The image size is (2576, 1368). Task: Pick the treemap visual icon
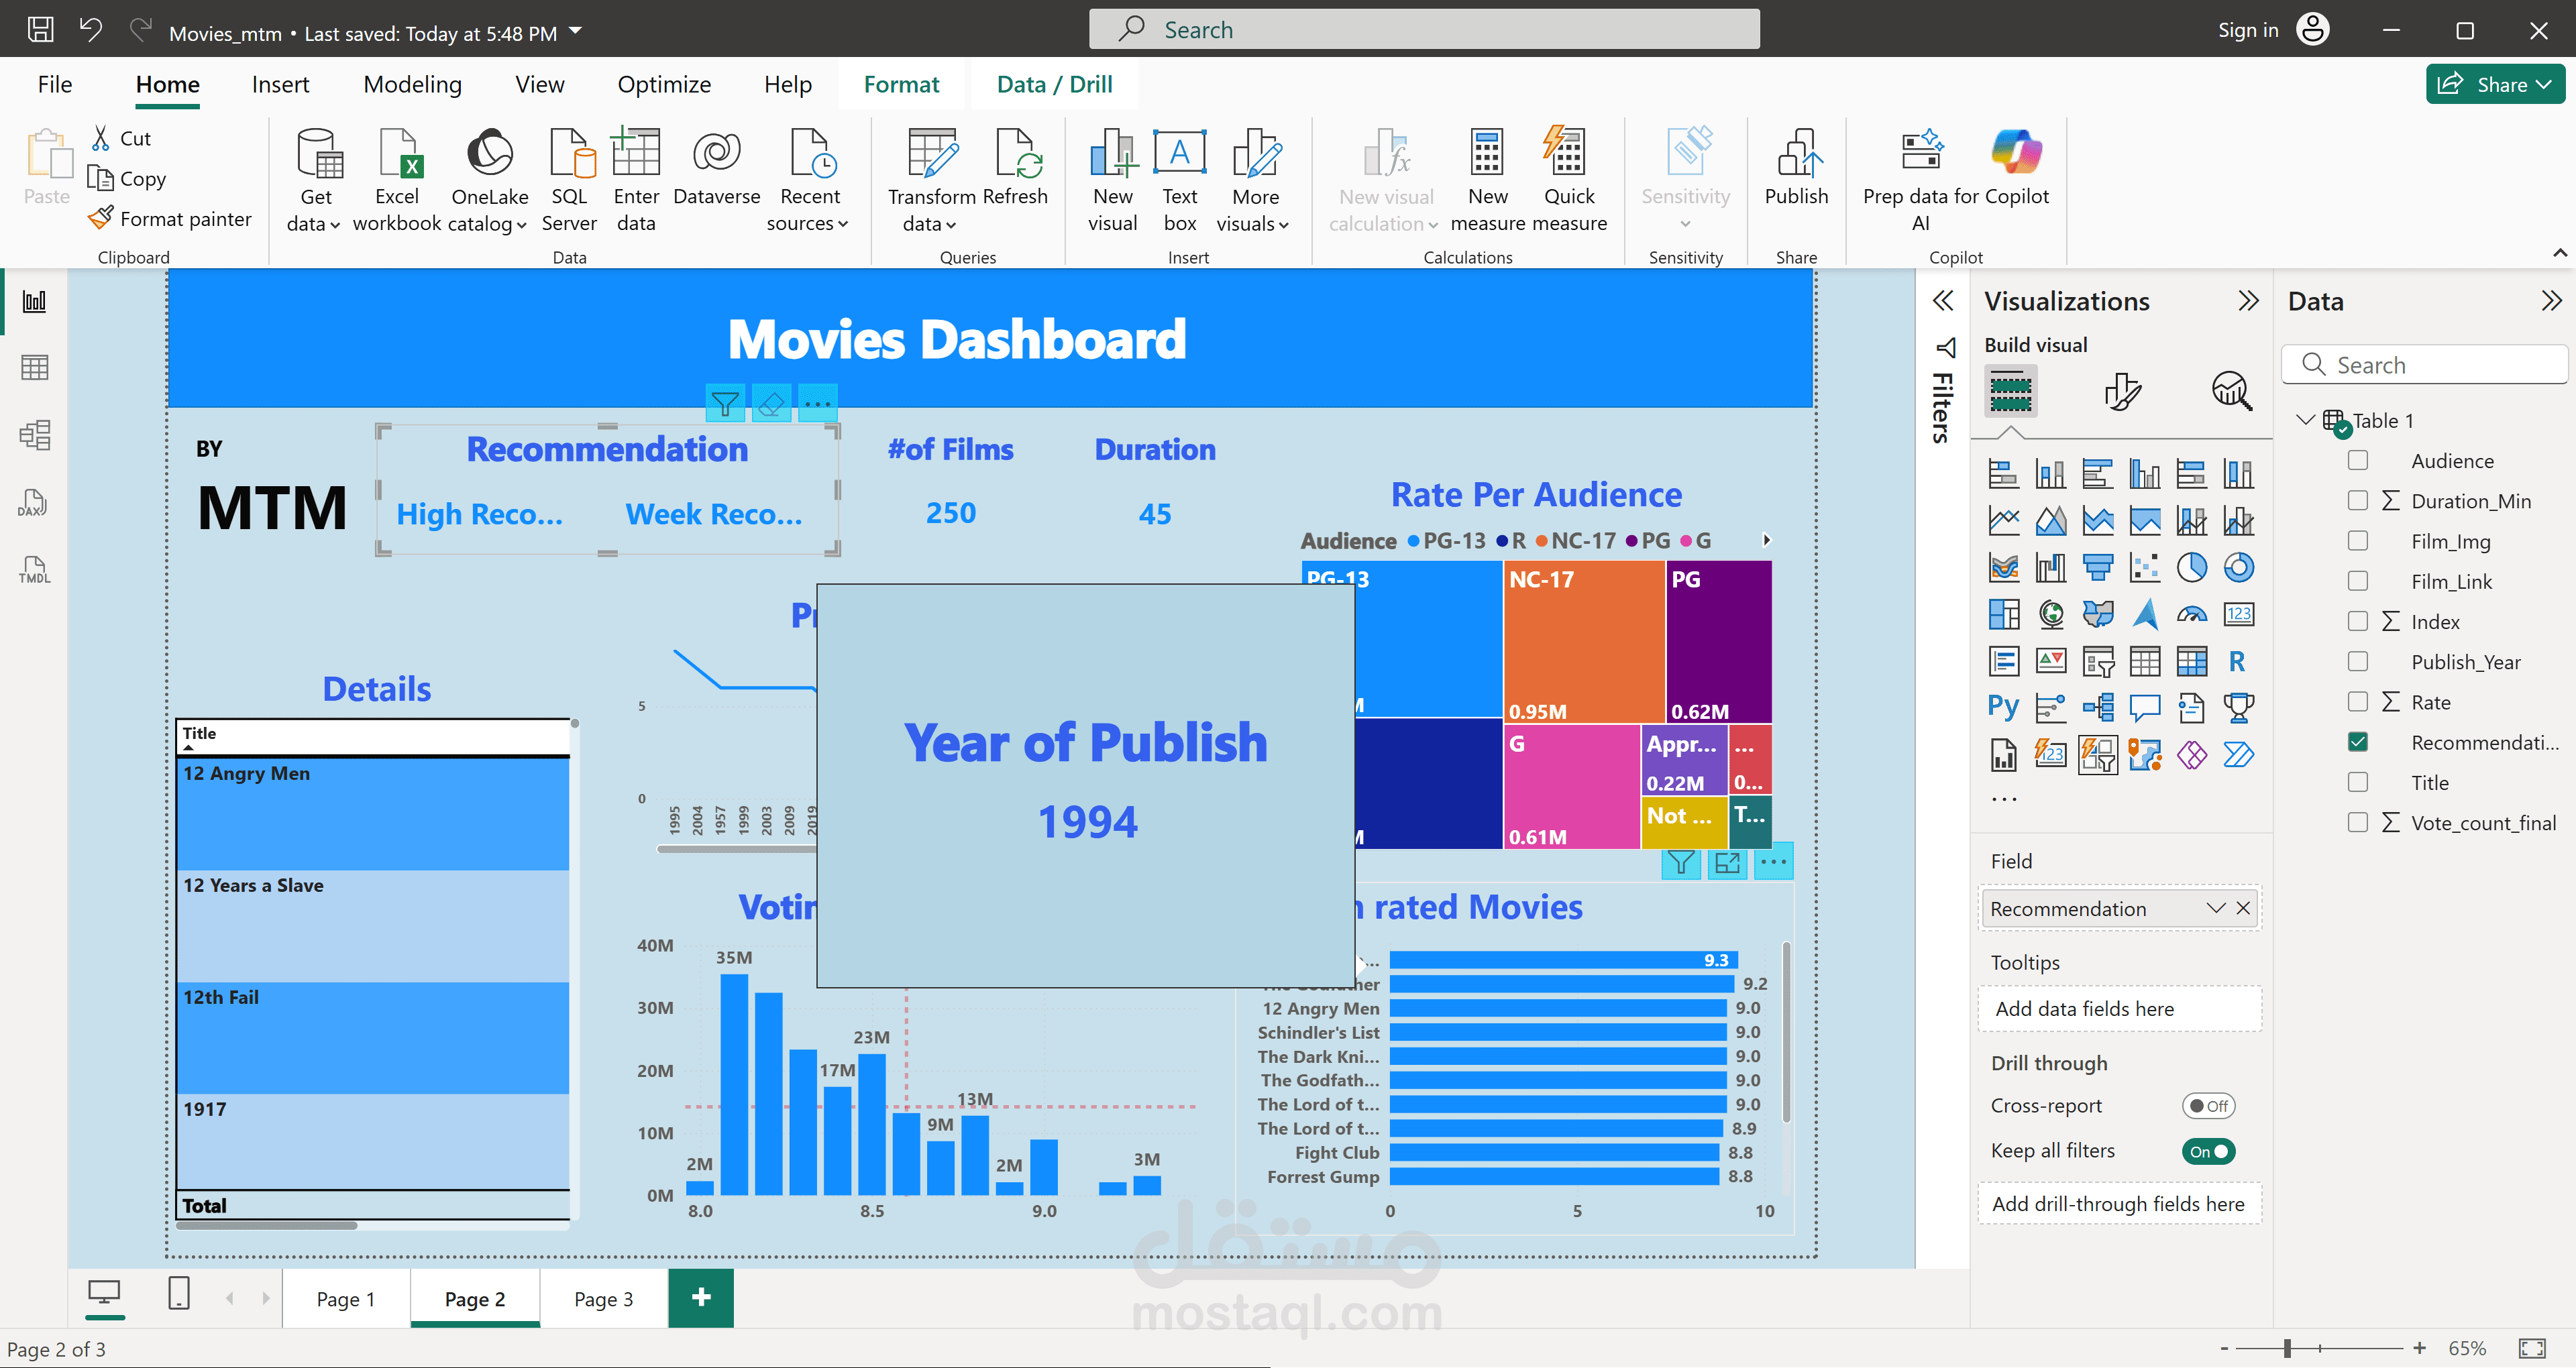tap(2003, 614)
